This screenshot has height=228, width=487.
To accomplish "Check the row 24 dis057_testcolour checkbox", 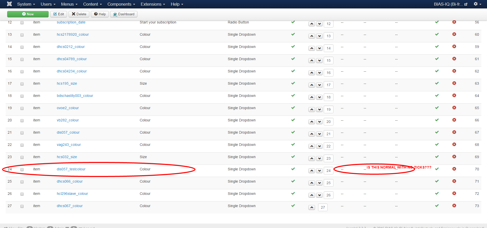I will pos(22,170).
